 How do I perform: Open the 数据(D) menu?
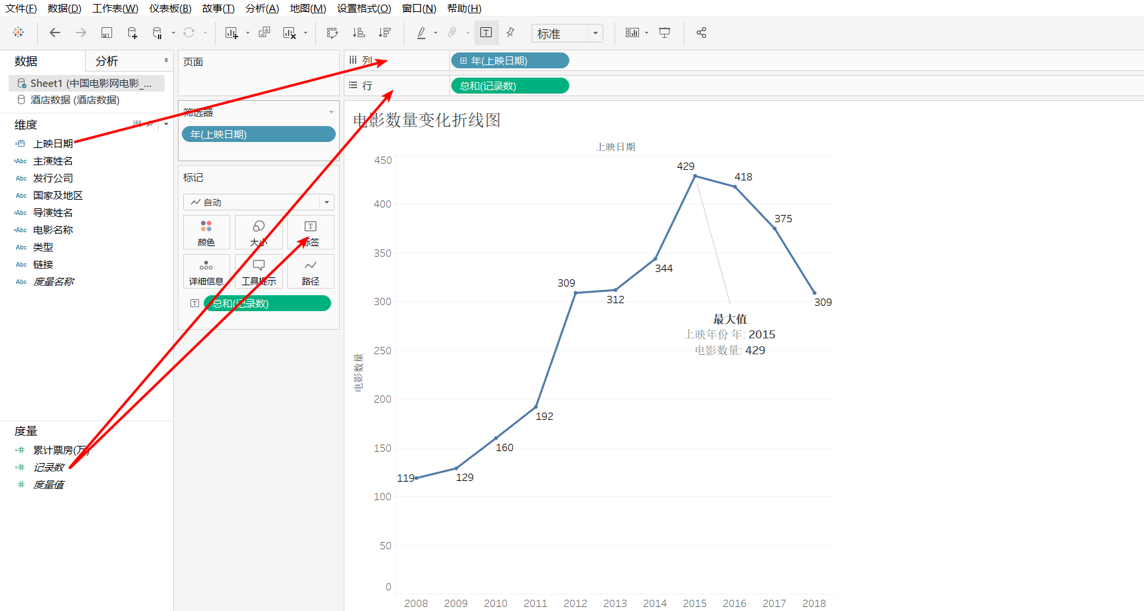pyautogui.click(x=64, y=9)
